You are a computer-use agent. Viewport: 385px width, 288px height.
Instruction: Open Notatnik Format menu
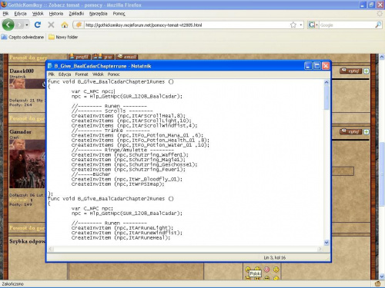point(82,74)
